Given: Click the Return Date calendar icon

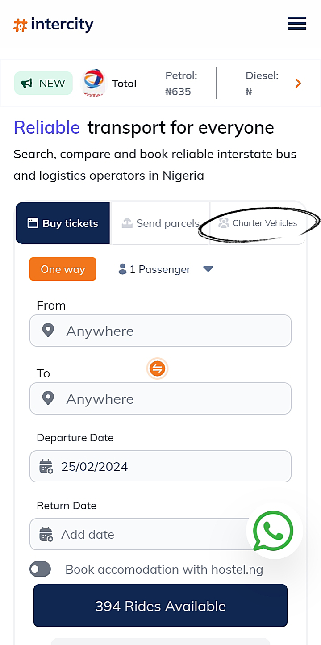Looking at the screenshot, I should tap(46, 534).
